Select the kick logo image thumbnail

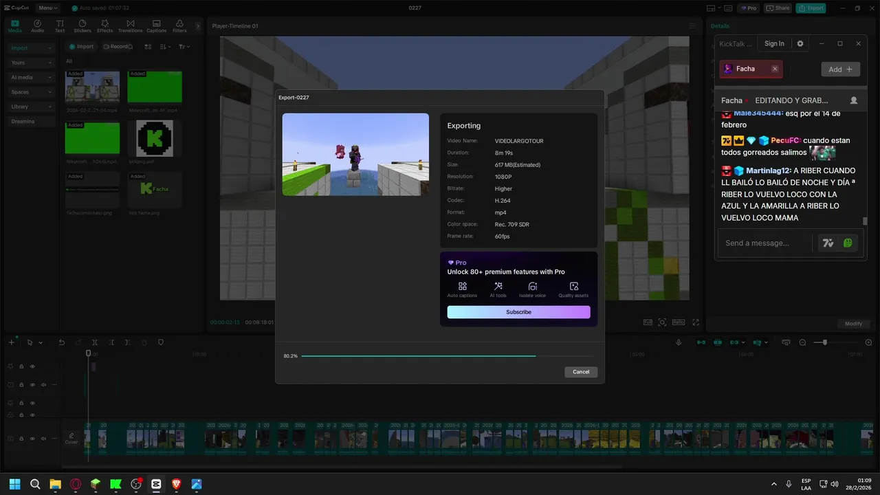tap(155, 137)
